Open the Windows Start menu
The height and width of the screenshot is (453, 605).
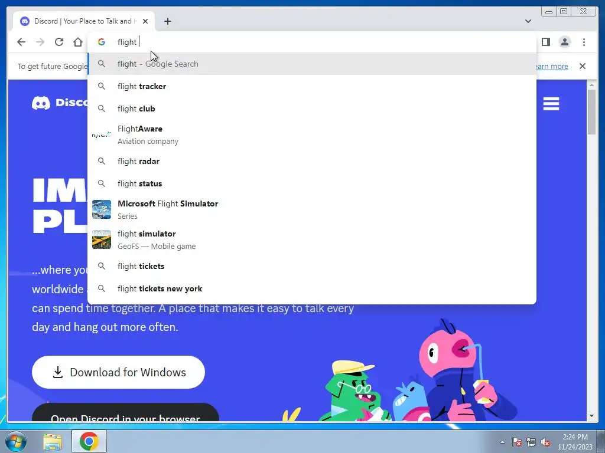16,441
